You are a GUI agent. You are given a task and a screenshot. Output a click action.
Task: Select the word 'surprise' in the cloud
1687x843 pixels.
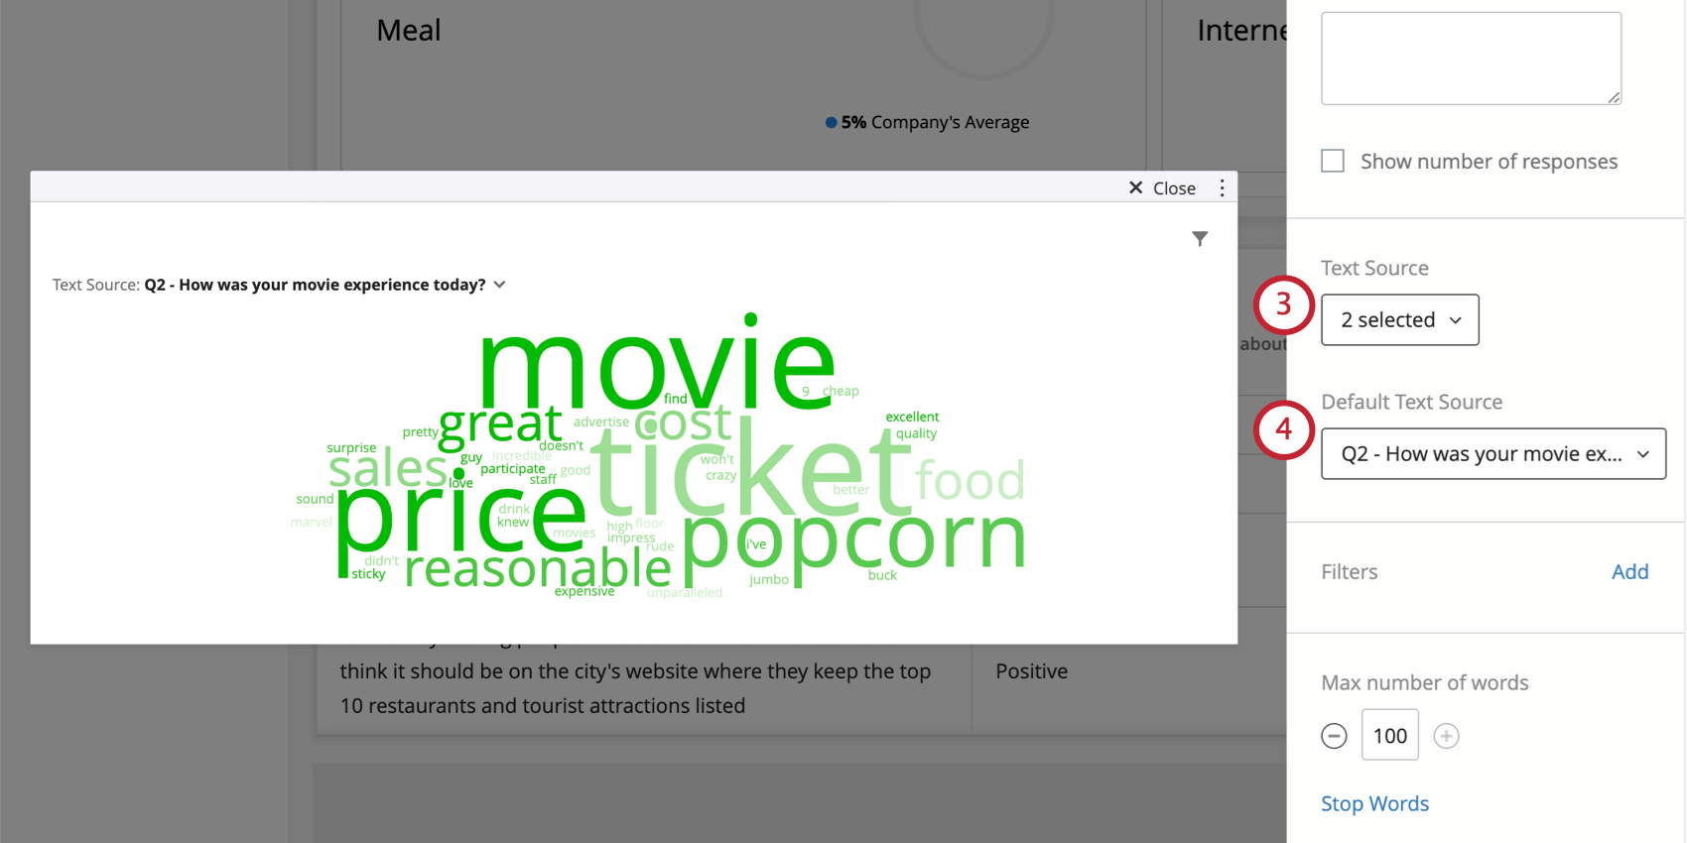(x=351, y=448)
